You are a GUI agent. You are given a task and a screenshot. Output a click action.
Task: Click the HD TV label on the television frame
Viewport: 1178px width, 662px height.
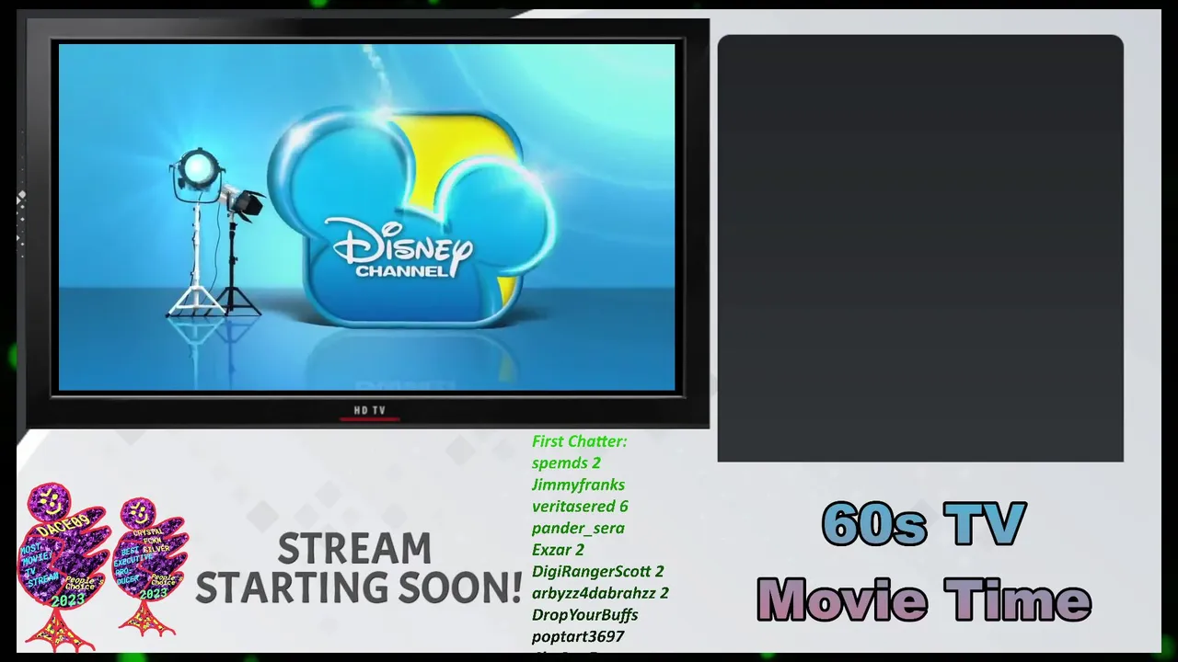[370, 410]
